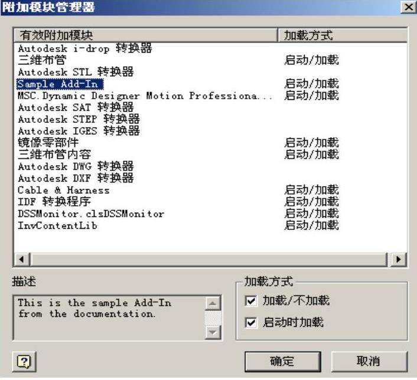Click the 加载方式 column header
Viewport: 417px width, 380px height.
[x=343, y=35]
